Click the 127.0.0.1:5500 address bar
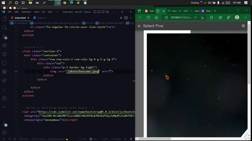 point(181,17)
